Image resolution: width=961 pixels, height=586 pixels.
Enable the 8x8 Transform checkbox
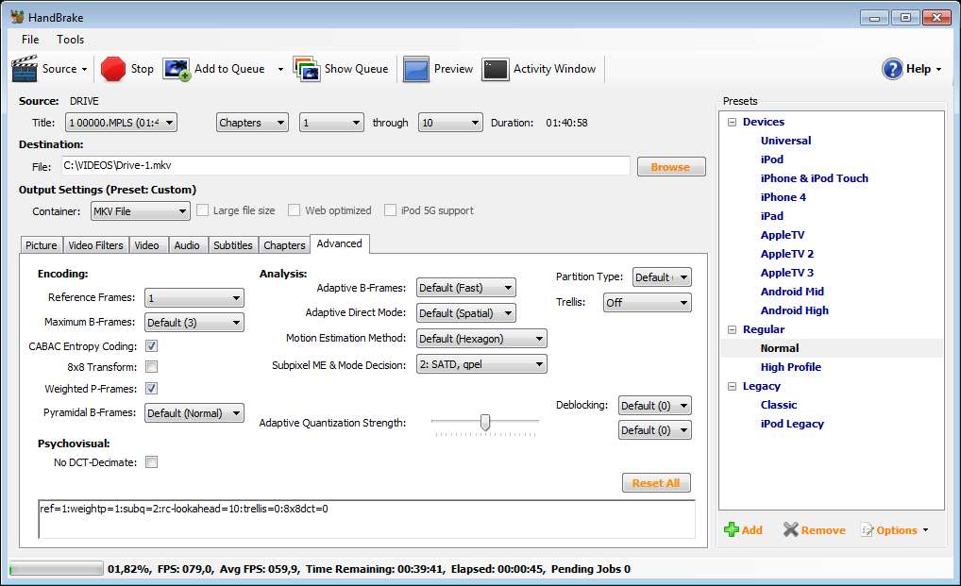151,367
